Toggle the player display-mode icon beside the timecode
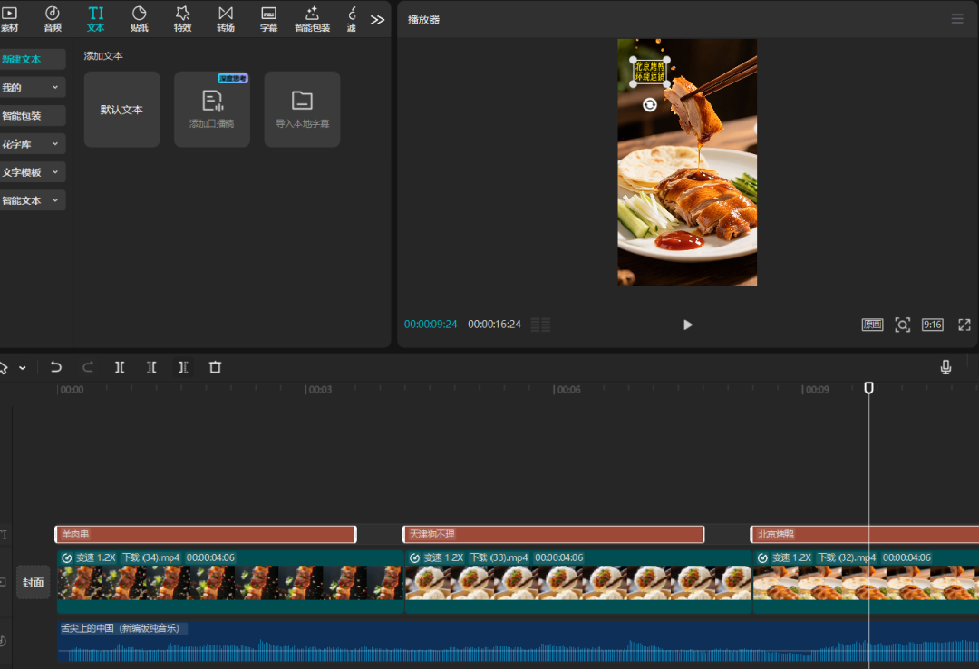 point(540,324)
